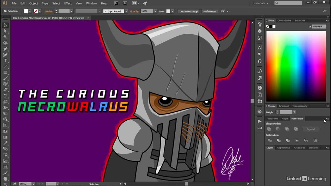The image size is (331, 186).
Task: Open the OpenType panel icon in dock
Action: [x=260, y=61]
